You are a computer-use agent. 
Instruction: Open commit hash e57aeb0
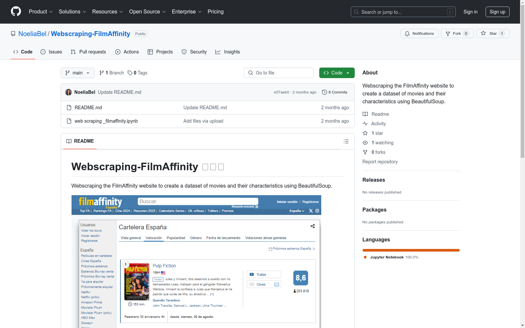pos(282,92)
